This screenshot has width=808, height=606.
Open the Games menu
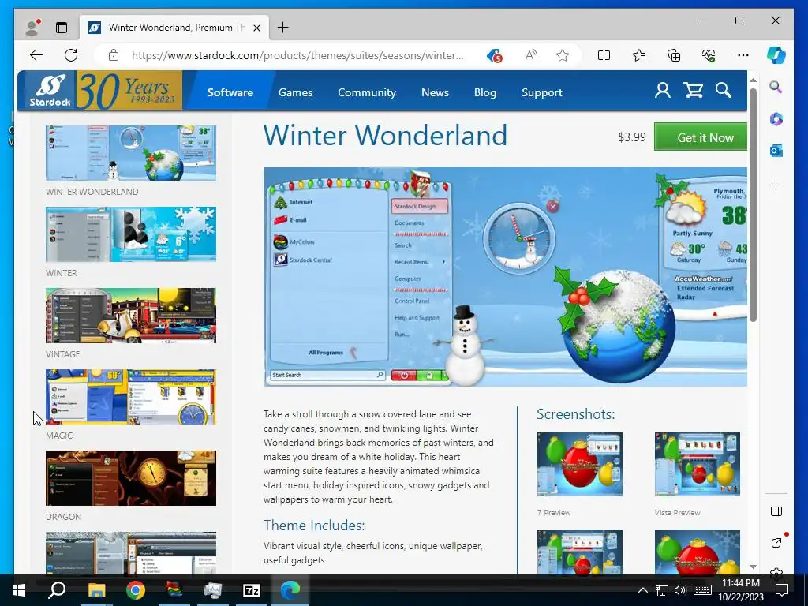(x=295, y=92)
